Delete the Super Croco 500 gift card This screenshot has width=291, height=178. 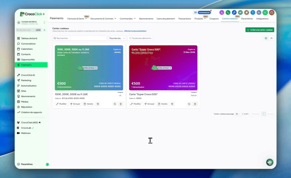195,104
